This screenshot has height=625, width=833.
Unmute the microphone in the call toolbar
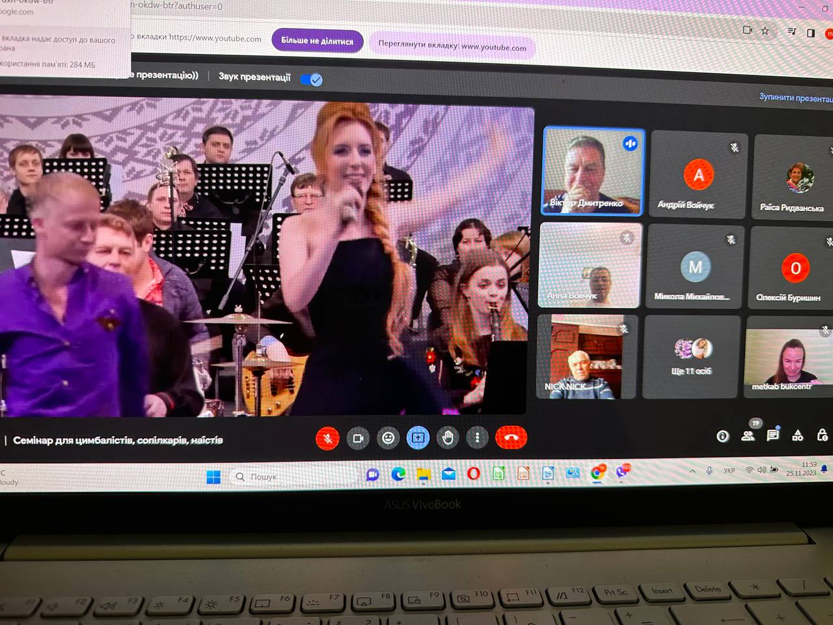click(327, 438)
